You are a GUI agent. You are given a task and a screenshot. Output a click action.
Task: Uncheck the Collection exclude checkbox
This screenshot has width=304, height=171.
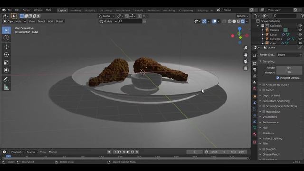tap(263, 26)
